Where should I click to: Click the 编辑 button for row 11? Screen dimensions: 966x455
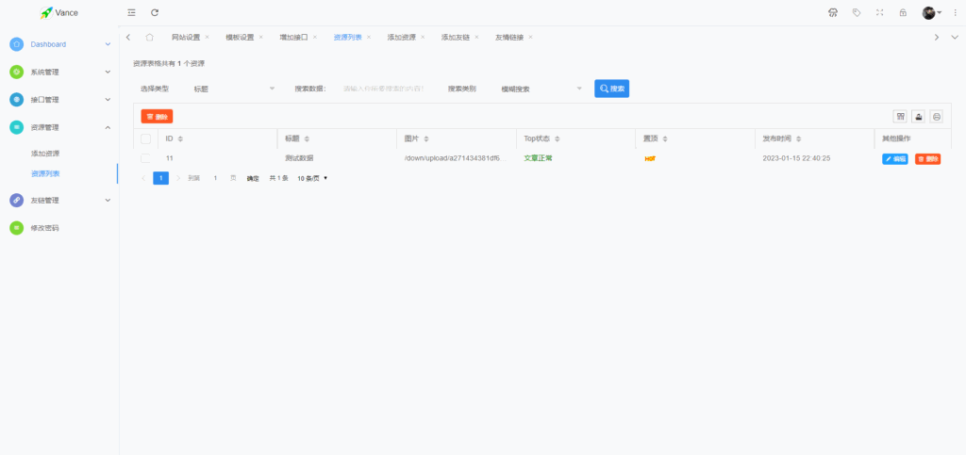tap(895, 158)
